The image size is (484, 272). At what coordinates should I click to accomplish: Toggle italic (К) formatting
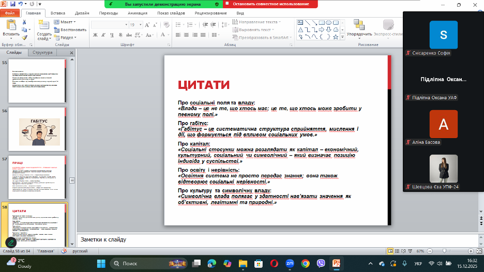[103, 35]
